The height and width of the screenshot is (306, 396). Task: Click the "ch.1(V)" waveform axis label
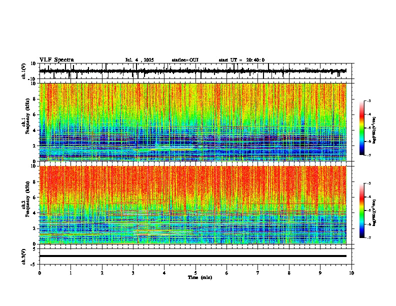click(x=23, y=71)
